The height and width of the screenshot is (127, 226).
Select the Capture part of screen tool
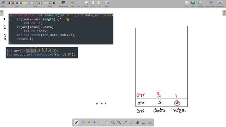click(143, 122)
